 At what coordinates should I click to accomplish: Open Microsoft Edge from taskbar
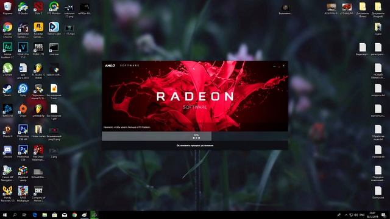(x=35, y=215)
